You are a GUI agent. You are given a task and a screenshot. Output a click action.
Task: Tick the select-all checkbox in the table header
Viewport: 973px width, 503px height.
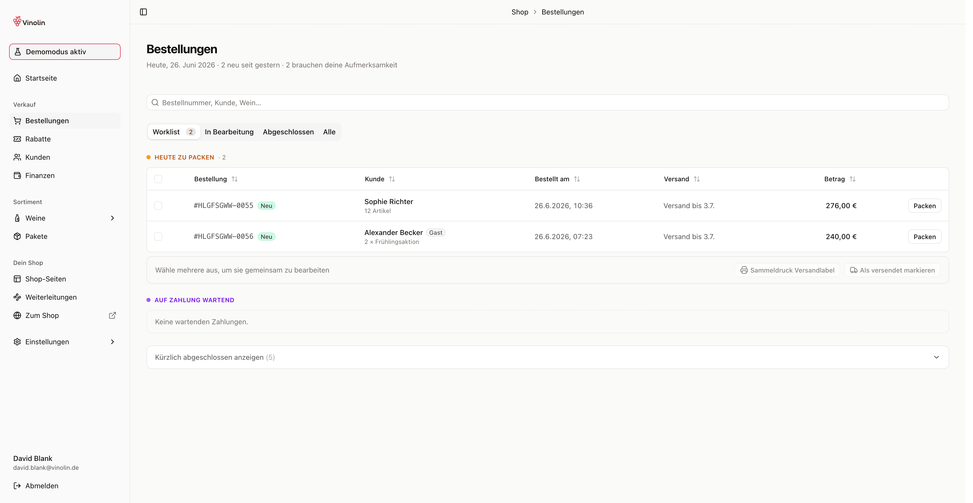[158, 179]
